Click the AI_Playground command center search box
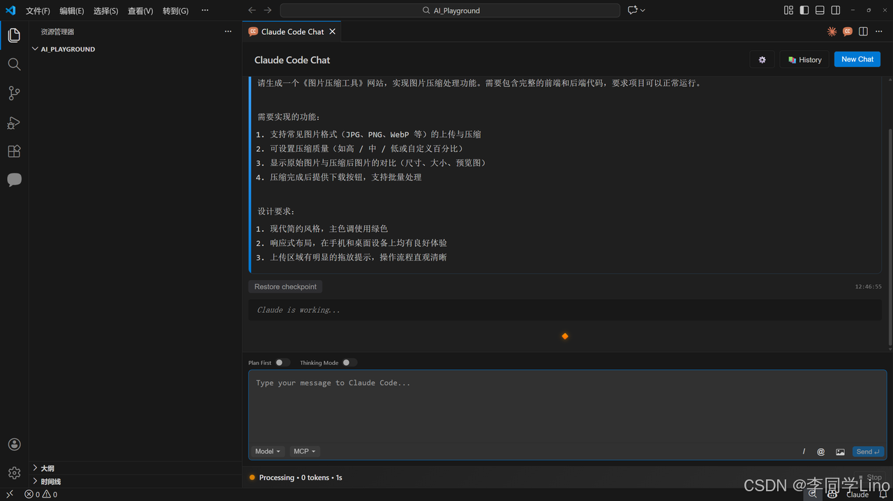Viewport: 893px width, 501px height. 450,10
